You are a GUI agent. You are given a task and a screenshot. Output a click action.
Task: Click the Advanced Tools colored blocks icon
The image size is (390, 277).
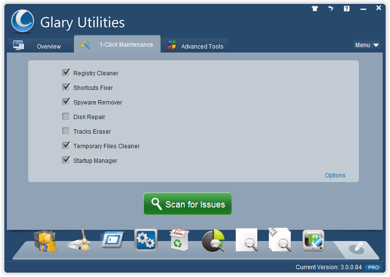172,45
